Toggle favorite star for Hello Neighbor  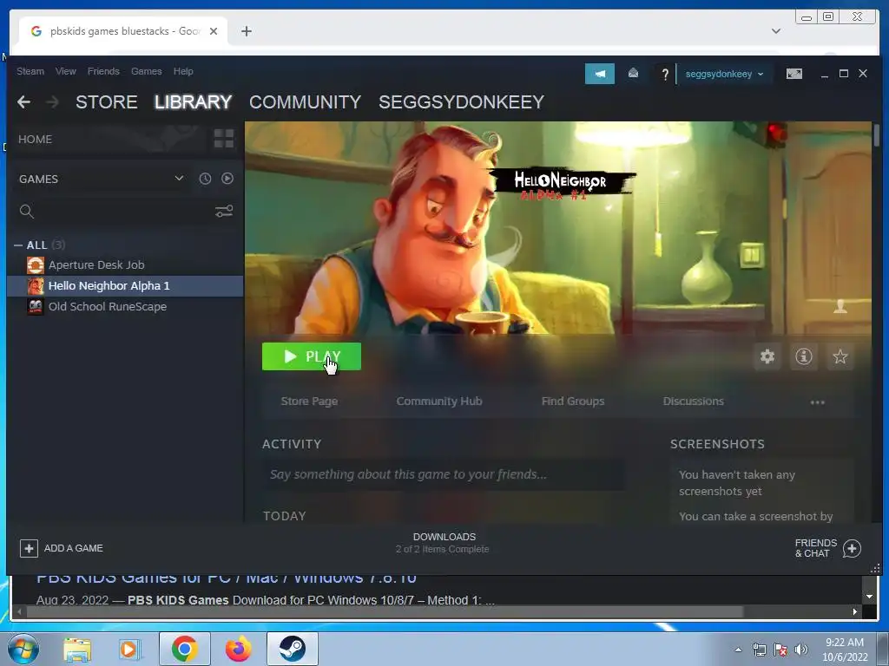840,356
